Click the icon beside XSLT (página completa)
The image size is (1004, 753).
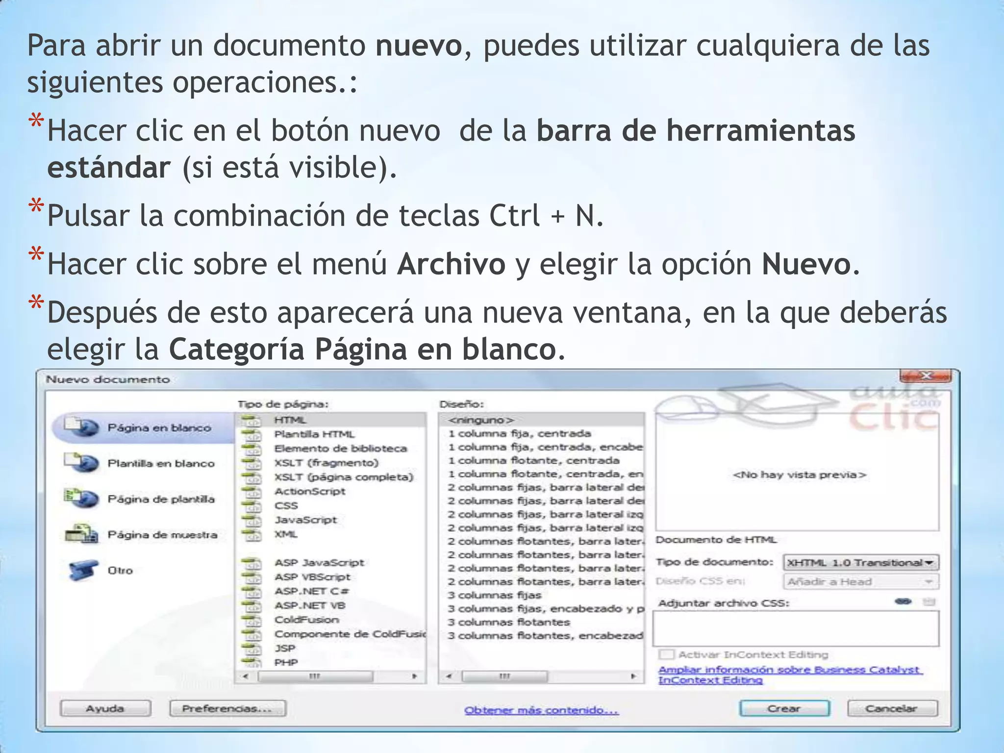click(251, 477)
